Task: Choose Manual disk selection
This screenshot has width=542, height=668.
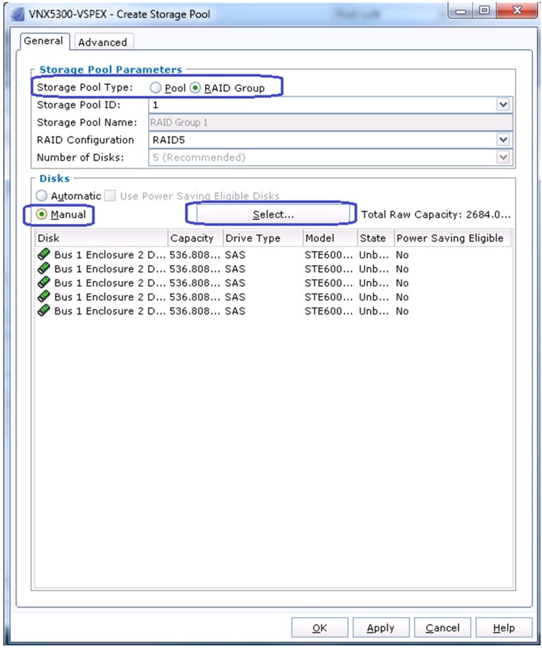Action: pyautogui.click(x=41, y=214)
